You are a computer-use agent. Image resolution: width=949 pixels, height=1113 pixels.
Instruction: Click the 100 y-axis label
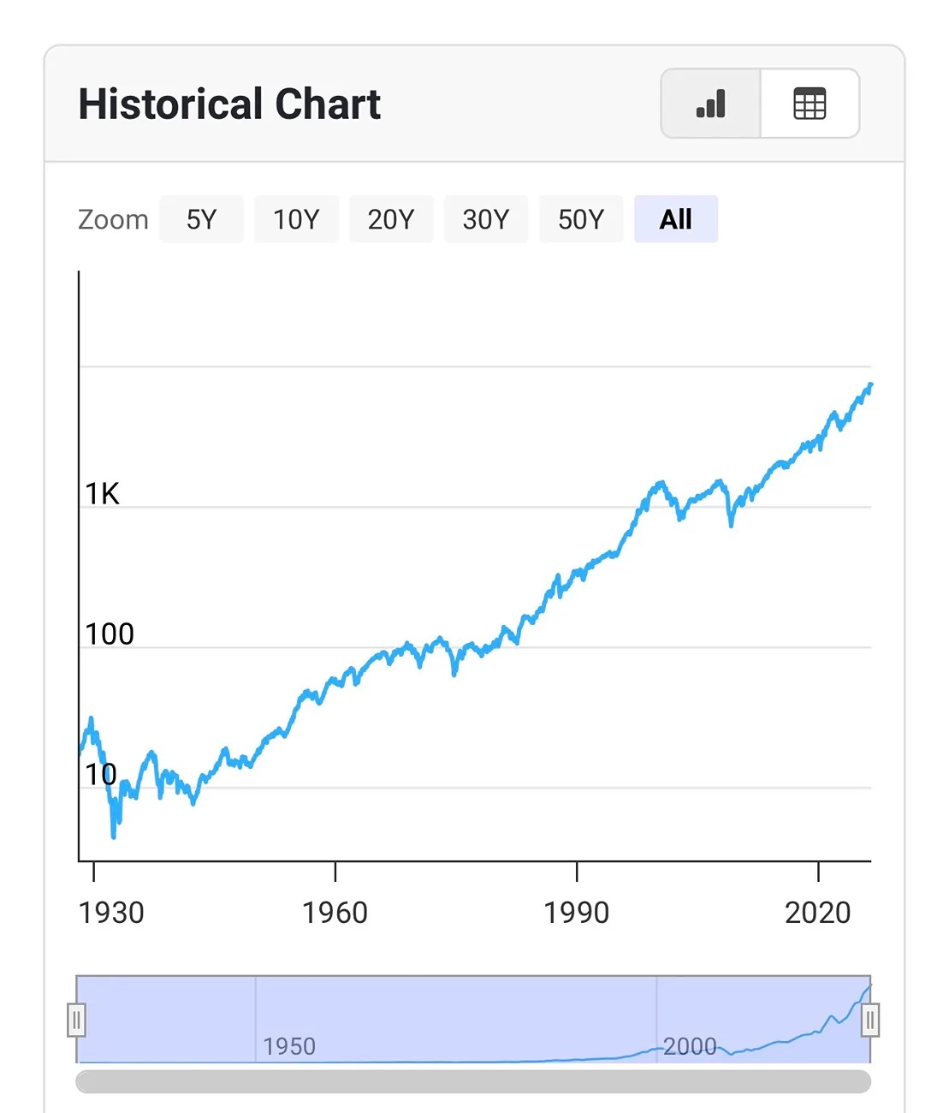pos(110,634)
